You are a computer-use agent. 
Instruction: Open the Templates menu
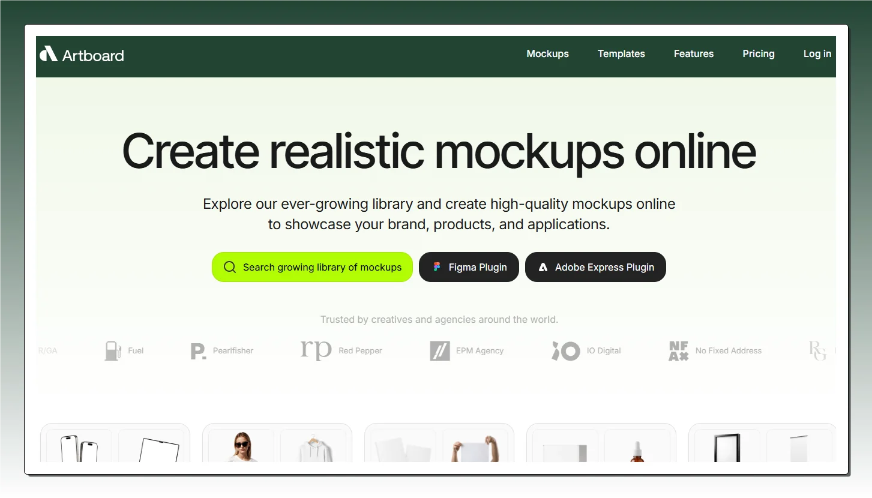[621, 53]
